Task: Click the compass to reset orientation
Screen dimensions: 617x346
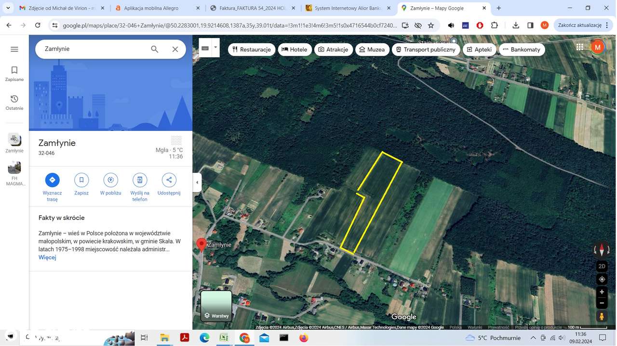Action: (602, 250)
